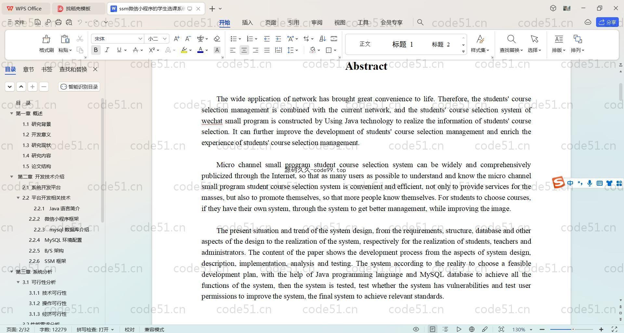The height and width of the screenshot is (333, 624).
Task: Collapse the 3.1 可行性分析 node
Action: click(x=18, y=282)
